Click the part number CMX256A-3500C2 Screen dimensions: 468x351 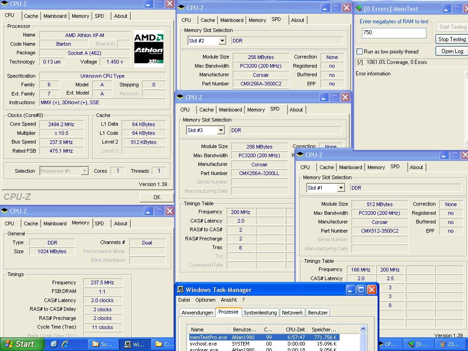click(x=261, y=84)
